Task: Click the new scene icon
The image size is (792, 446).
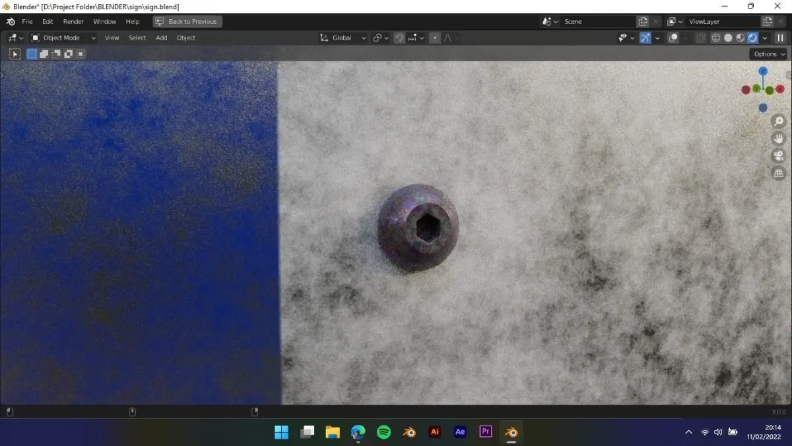Action: 643,21
